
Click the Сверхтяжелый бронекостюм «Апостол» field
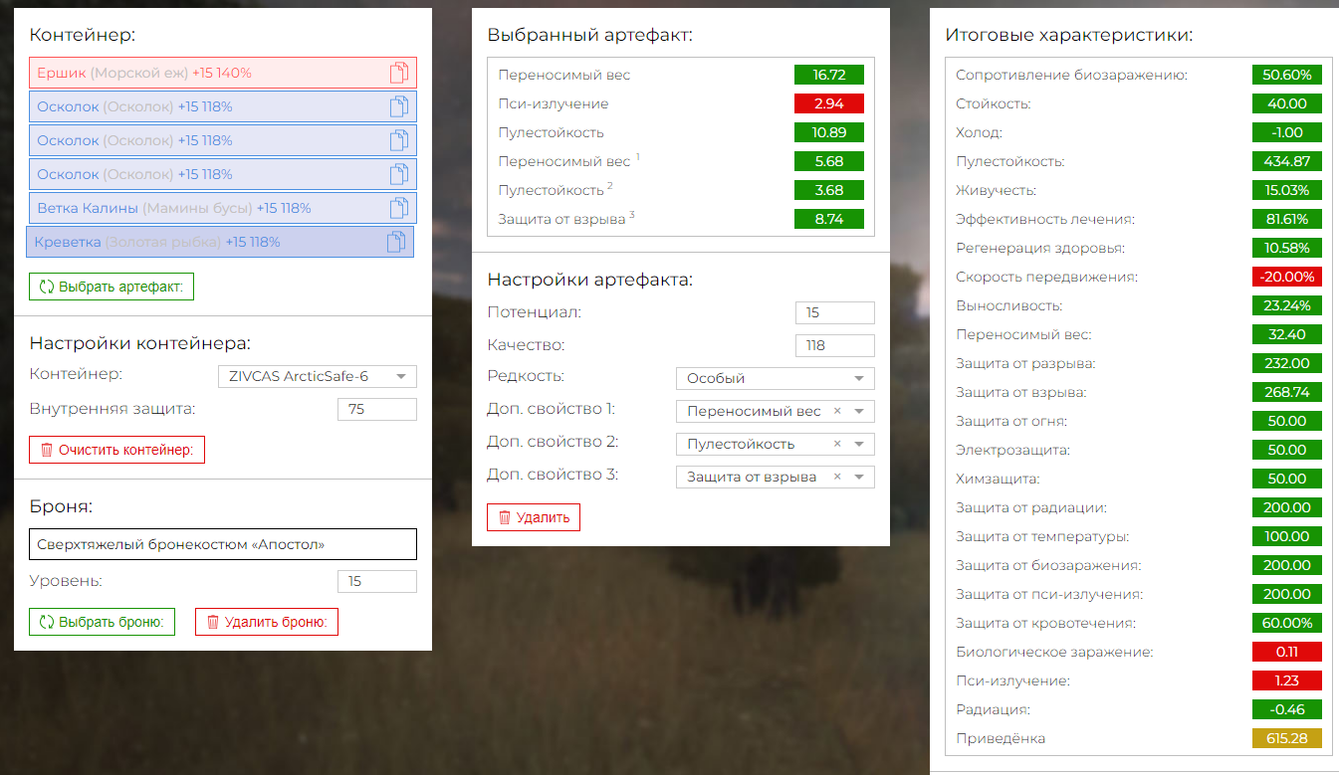pos(223,544)
